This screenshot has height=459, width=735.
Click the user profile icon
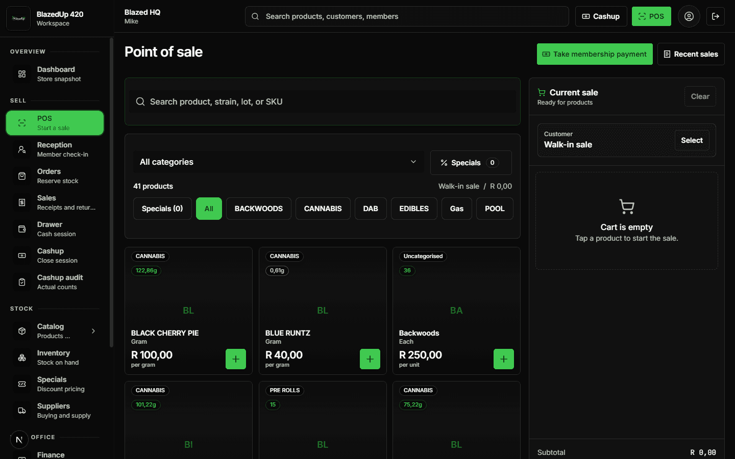point(689,16)
